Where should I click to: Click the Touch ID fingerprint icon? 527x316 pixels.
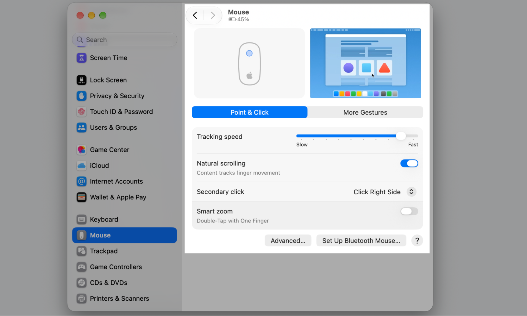coord(81,112)
